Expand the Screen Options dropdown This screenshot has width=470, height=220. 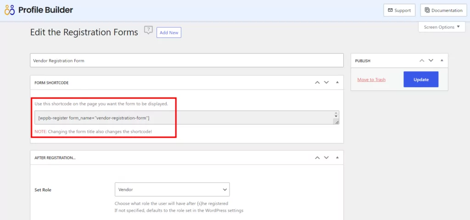pyautogui.click(x=442, y=27)
